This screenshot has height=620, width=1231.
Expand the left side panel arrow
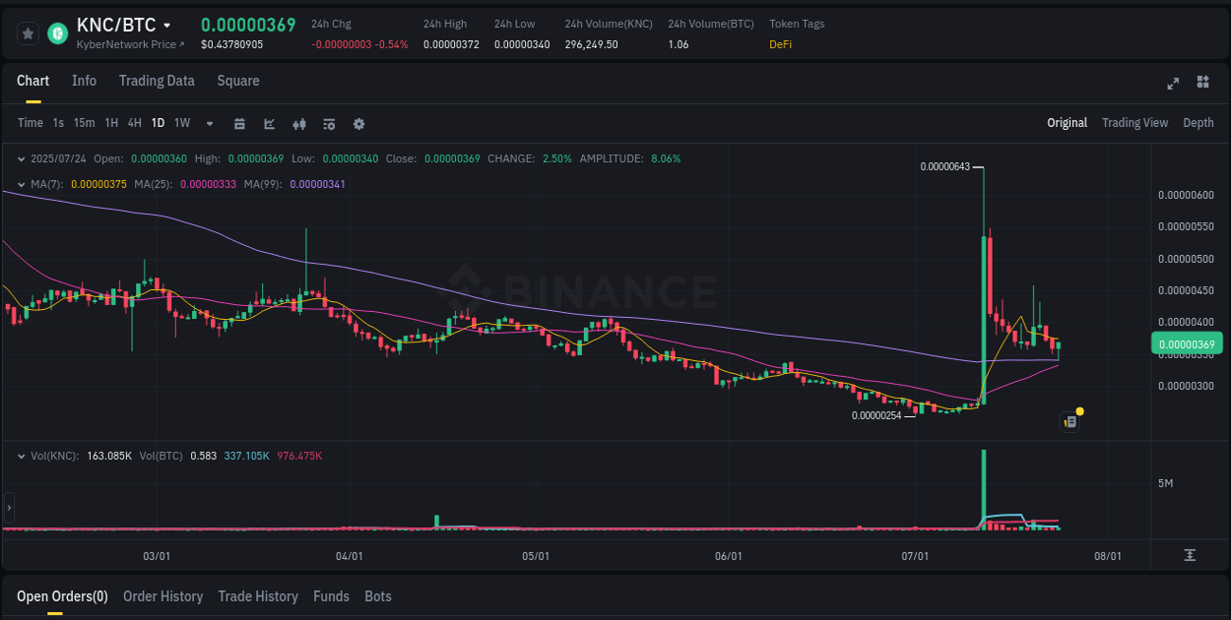click(x=8, y=507)
